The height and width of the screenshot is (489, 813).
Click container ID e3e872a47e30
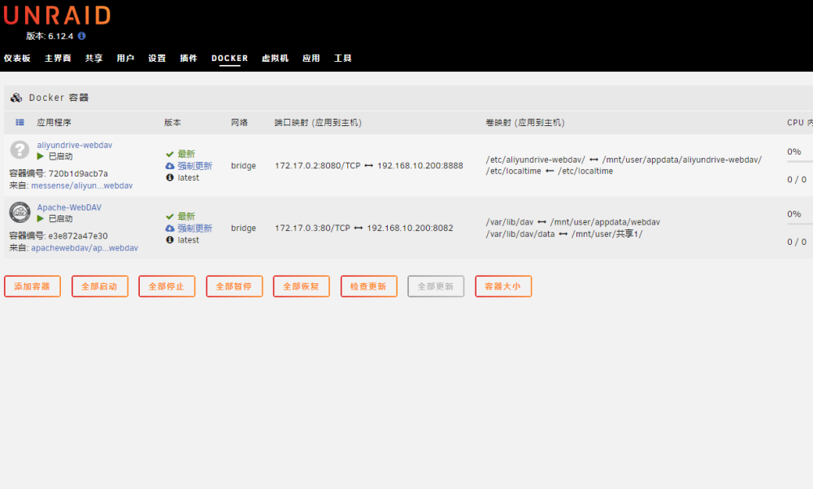(x=78, y=236)
